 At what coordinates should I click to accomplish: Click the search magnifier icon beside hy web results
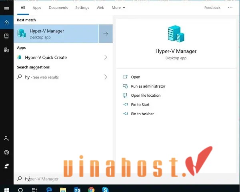19,76
